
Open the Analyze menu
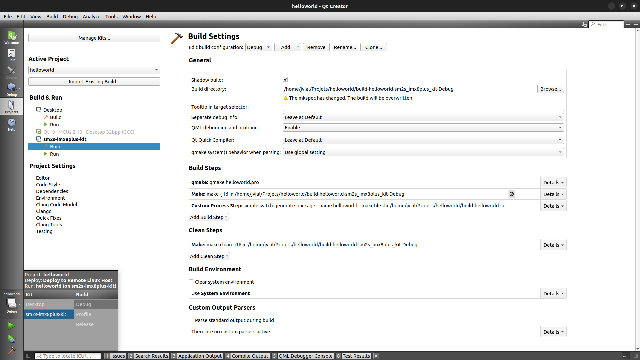tap(91, 16)
